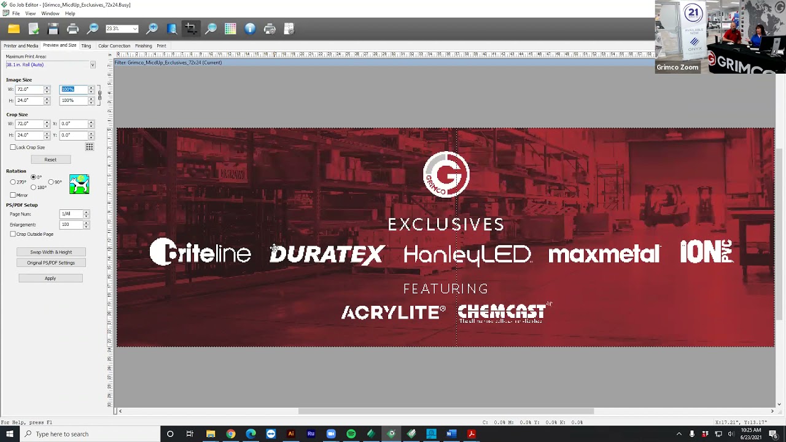Open the printer settings gear icon
Screen dimensions: 786x442
270,29
